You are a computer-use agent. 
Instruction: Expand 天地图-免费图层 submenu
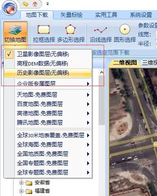coord(48,95)
